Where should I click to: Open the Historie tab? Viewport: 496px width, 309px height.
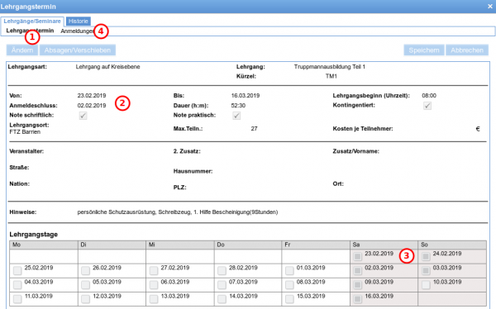79,21
